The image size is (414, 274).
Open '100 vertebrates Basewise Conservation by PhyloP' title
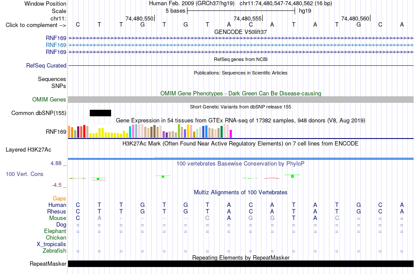click(241, 164)
